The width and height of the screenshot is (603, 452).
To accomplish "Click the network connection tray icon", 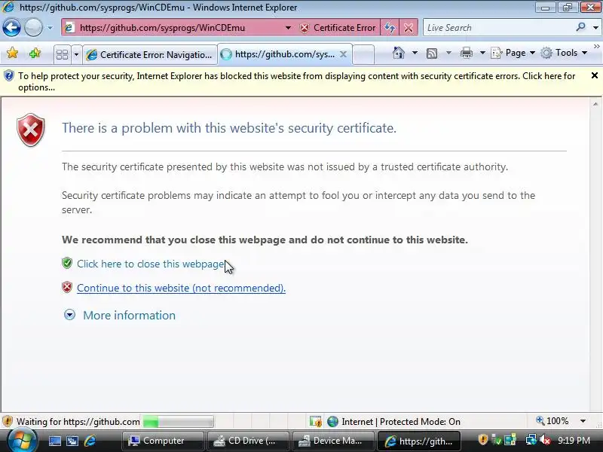I will 531,440.
